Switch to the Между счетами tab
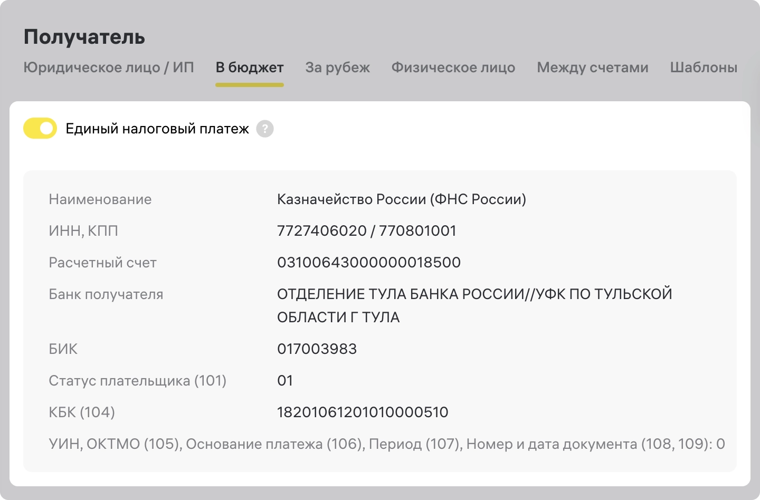This screenshot has height=500, width=760. (592, 68)
